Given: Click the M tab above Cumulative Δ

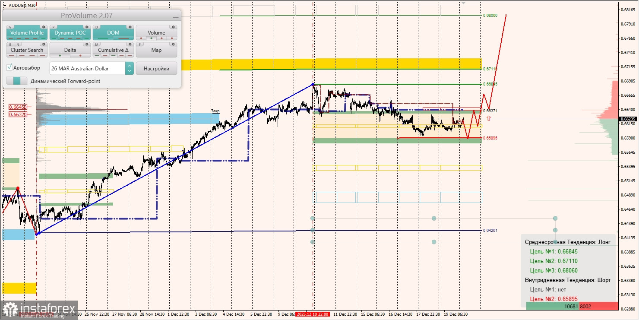Looking at the screenshot, I should (x=96, y=44).
